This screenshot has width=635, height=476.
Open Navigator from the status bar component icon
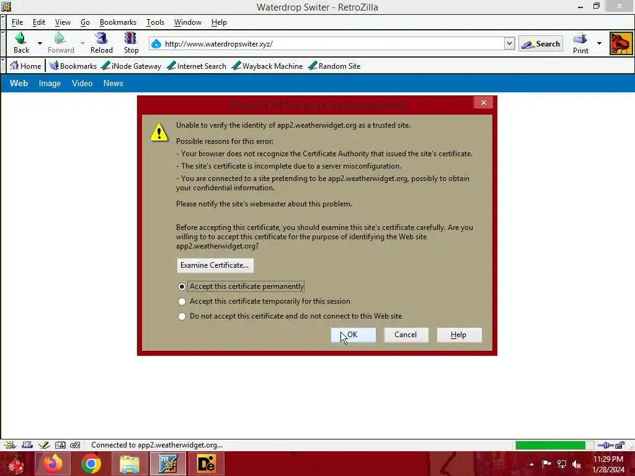10,445
